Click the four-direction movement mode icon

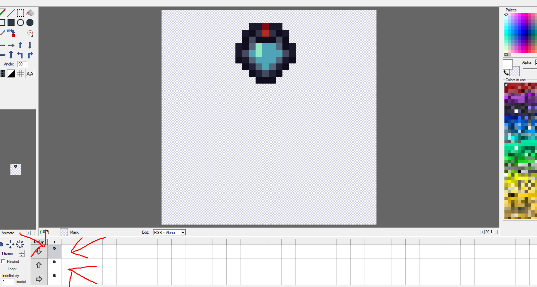tap(10, 244)
